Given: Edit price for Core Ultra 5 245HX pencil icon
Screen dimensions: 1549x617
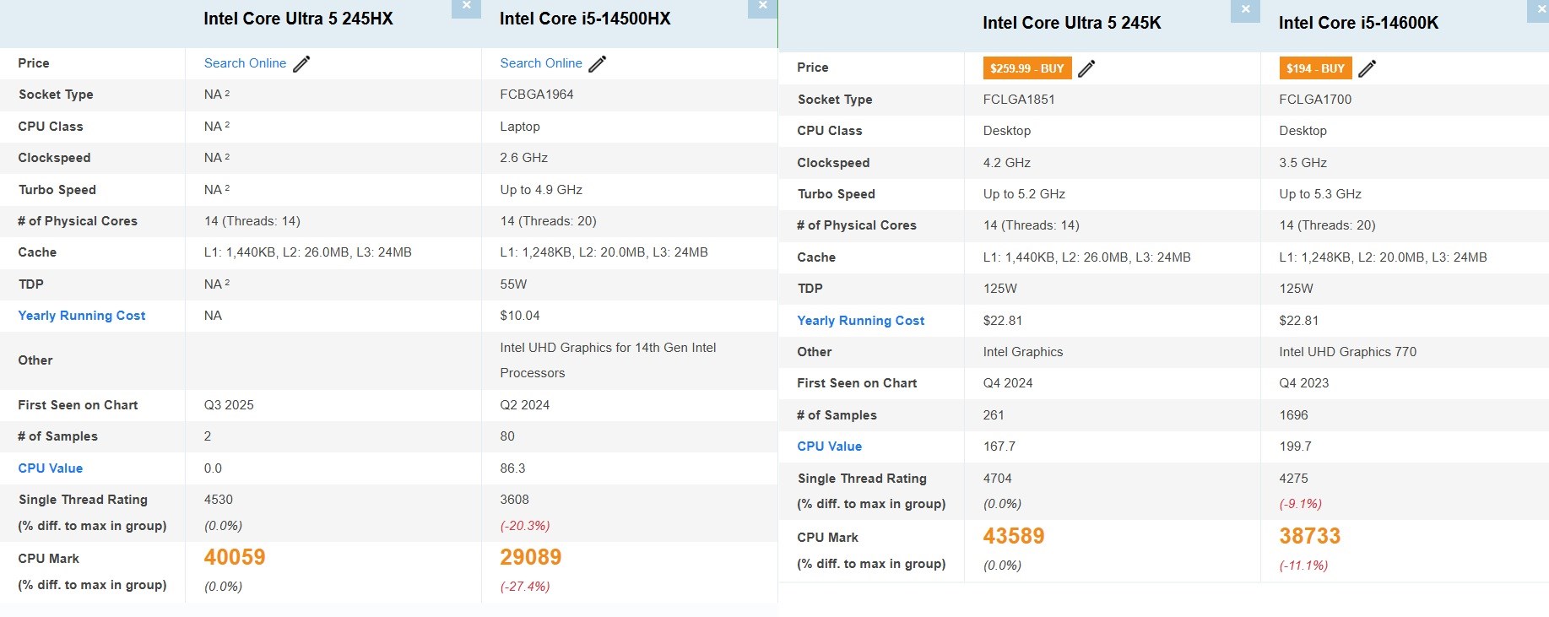Looking at the screenshot, I should 301,63.
